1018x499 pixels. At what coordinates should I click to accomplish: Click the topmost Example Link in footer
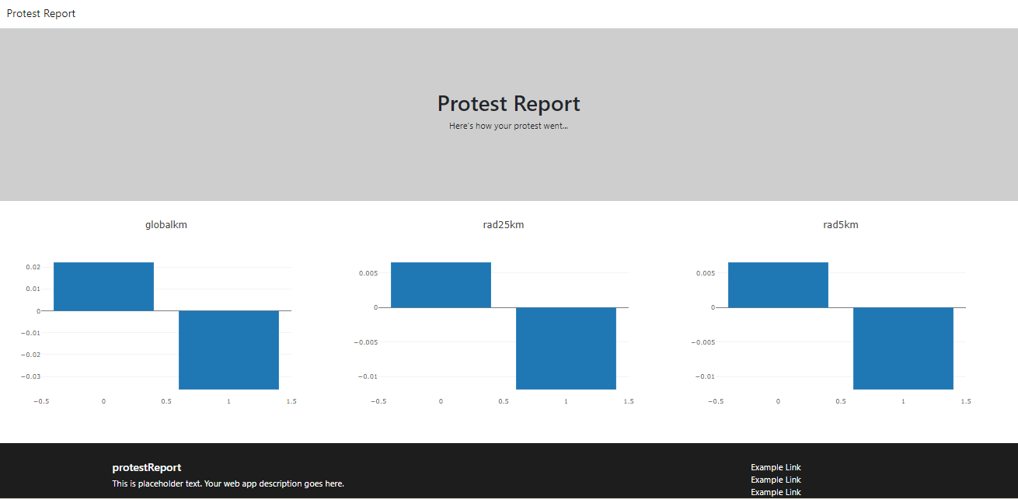pos(776,467)
